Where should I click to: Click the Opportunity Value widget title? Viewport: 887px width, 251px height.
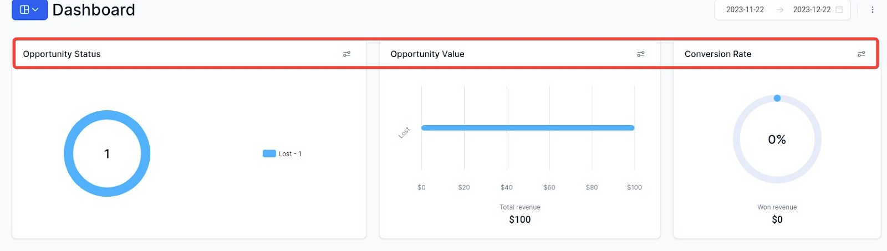pyautogui.click(x=427, y=54)
